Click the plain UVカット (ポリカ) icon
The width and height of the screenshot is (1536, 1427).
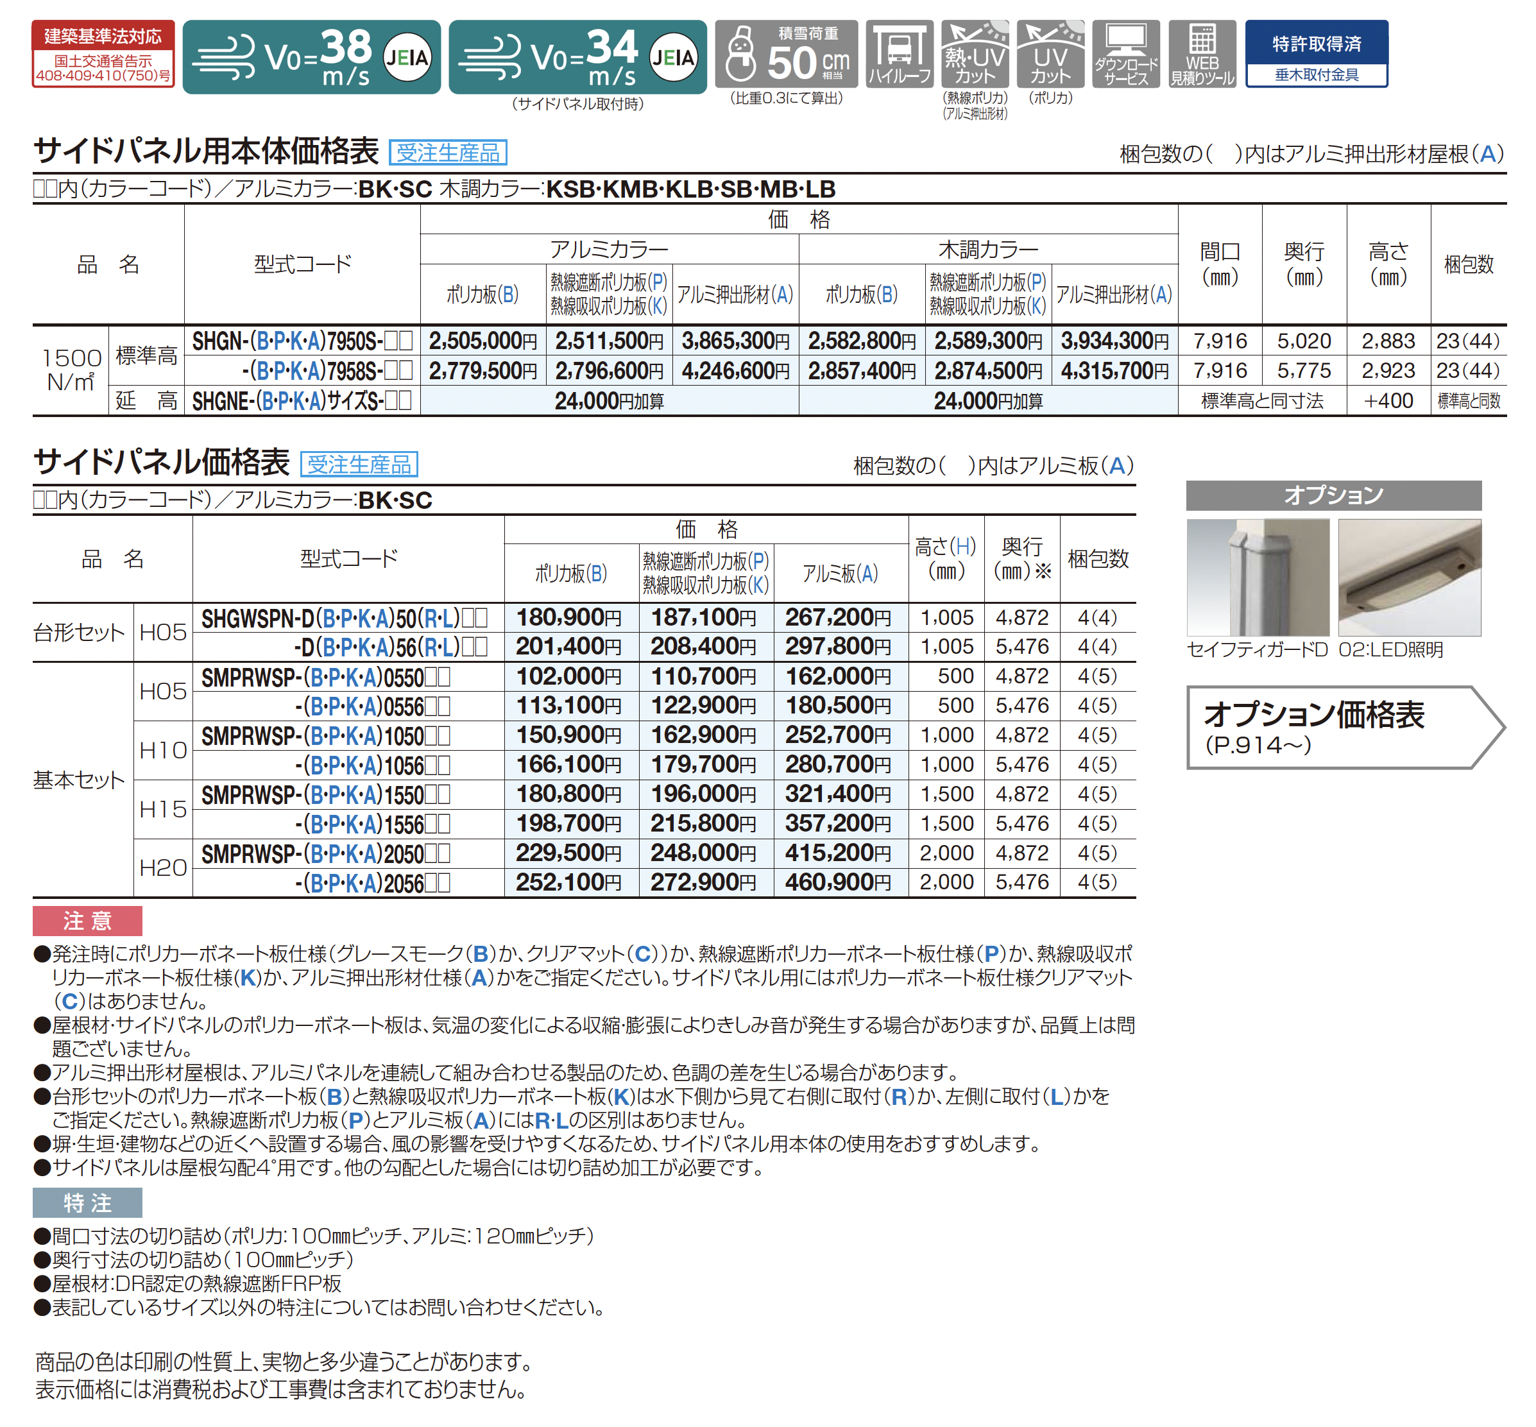click(1050, 54)
